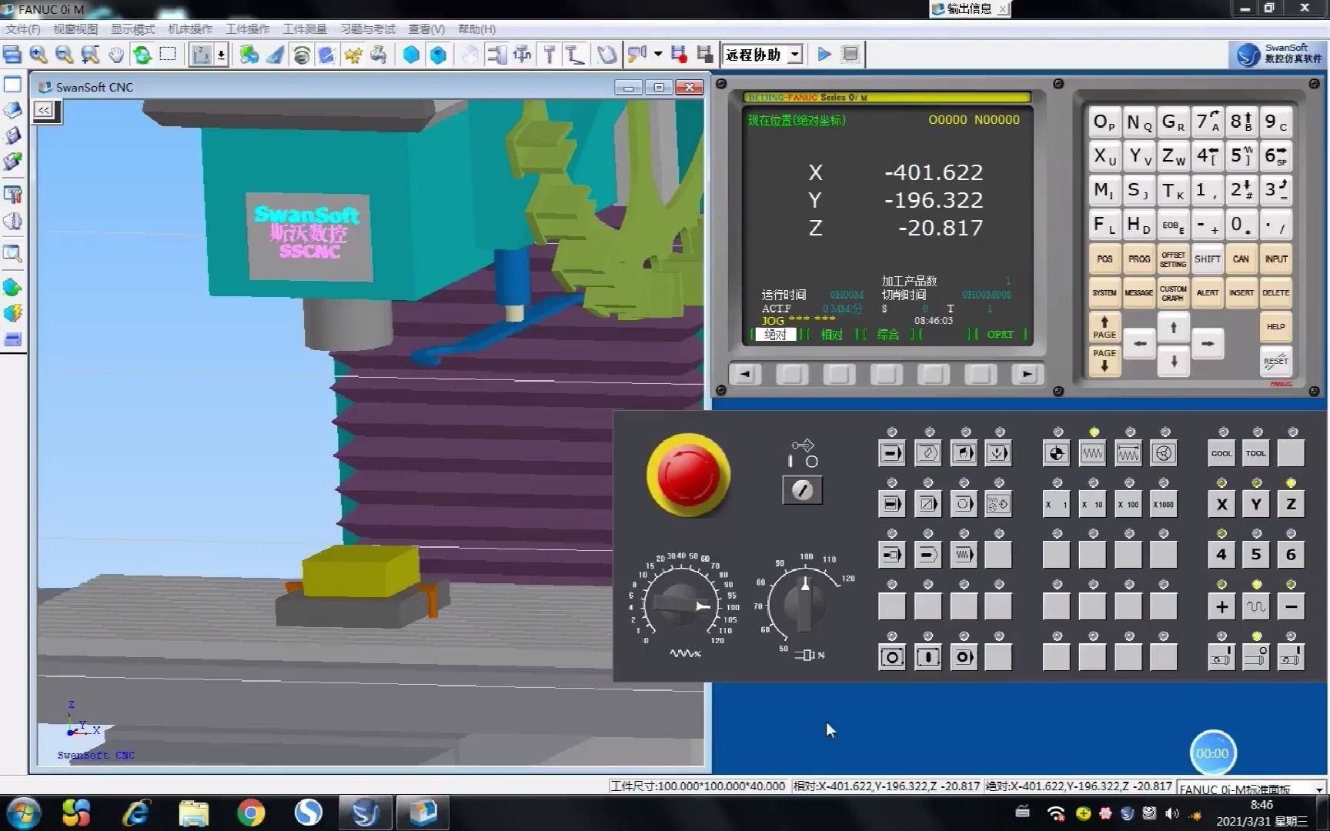Select the Y axis button
The image size is (1330, 831).
click(x=1256, y=504)
